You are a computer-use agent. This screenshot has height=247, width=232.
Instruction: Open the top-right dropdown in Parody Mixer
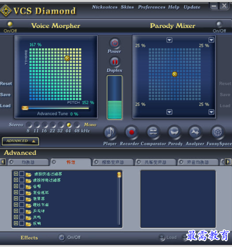point(211,40)
